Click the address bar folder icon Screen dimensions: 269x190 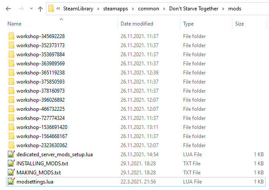(51, 8)
